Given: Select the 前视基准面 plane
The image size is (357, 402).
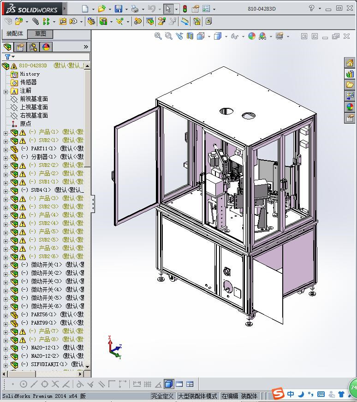Looking at the screenshot, I should 34,99.
